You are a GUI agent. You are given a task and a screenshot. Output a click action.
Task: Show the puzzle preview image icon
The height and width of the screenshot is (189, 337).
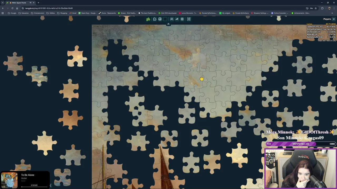click(x=160, y=19)
